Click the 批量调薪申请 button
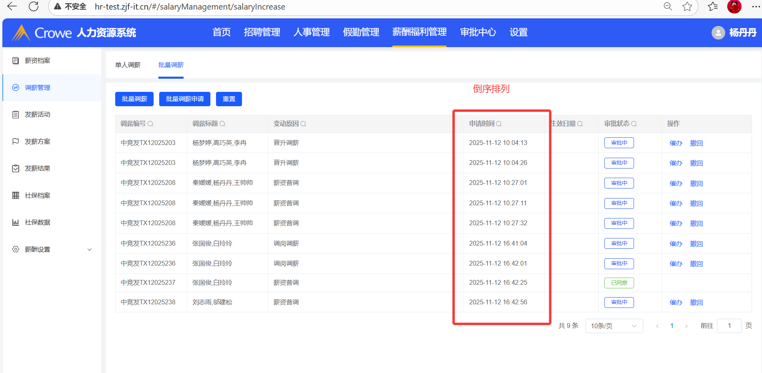This screenshot has width=762, height=373. (x=185, y=99)
